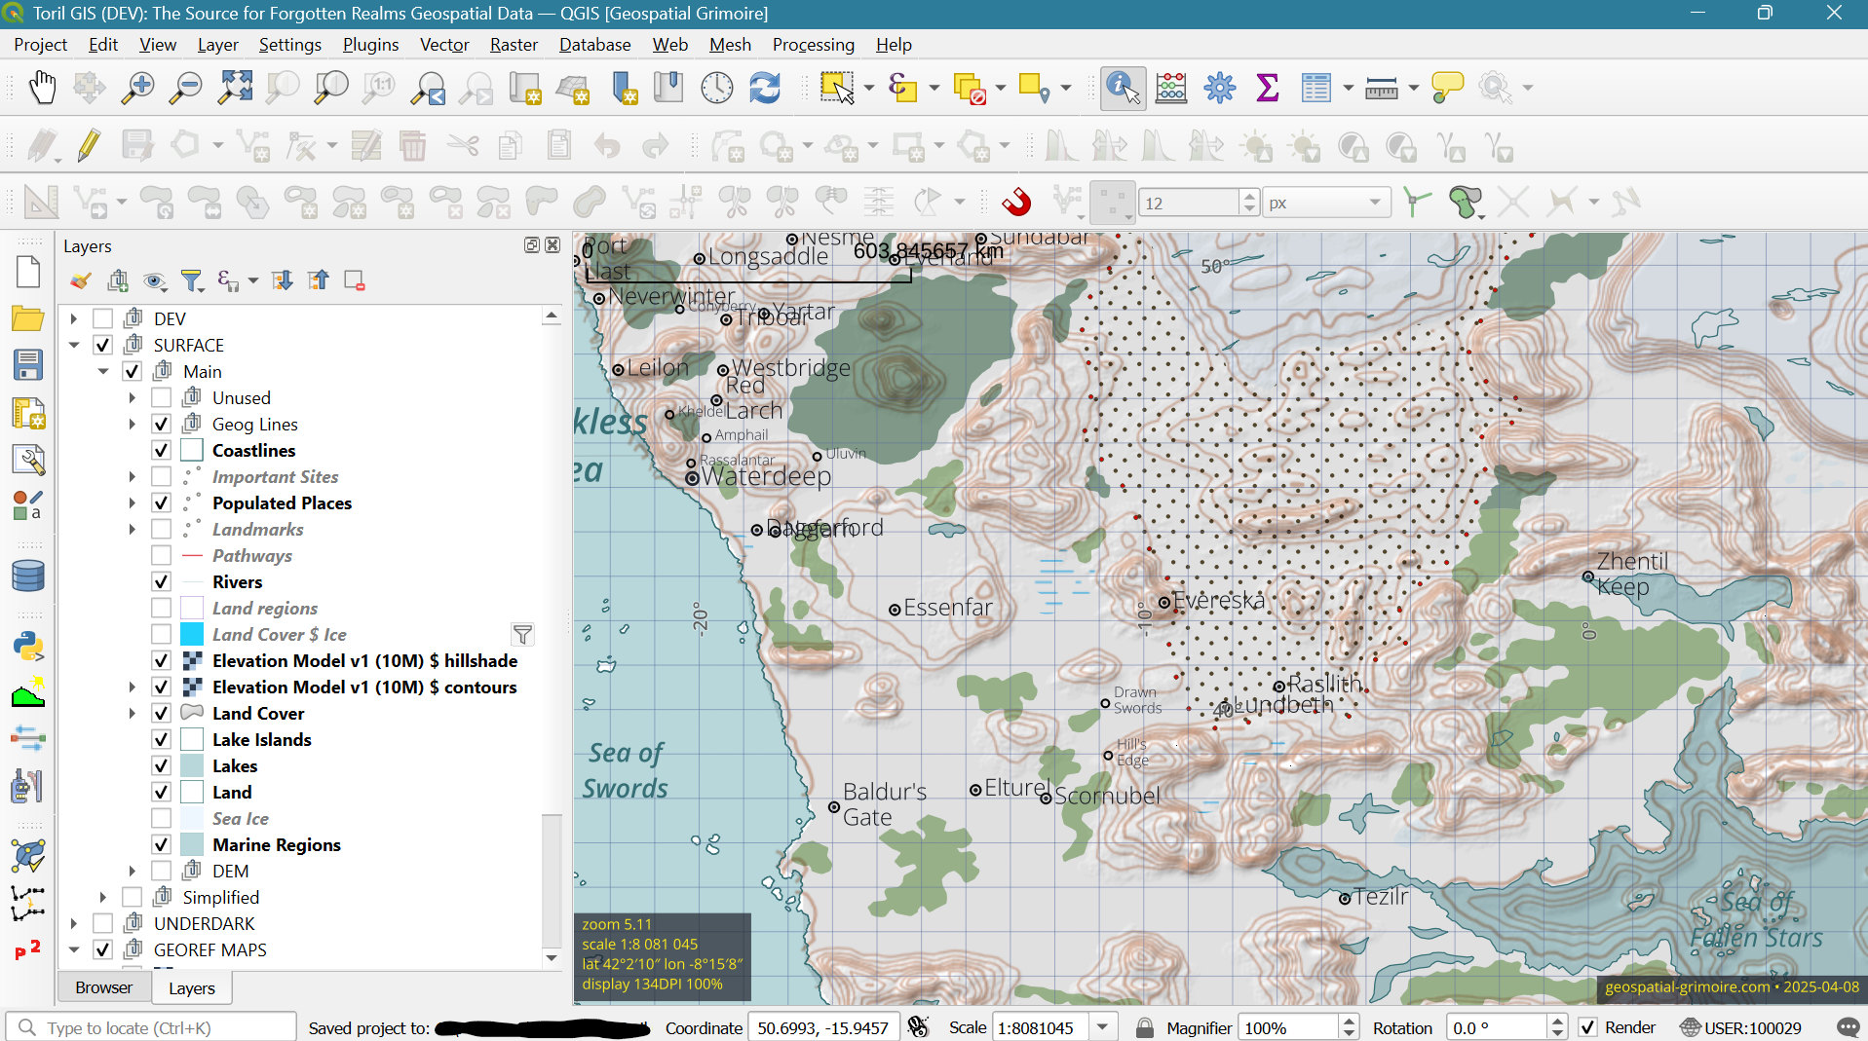Uncheck the SURFACE group checkbox
Screen dimensions: 1868x1041
click(x=102, y=345)
